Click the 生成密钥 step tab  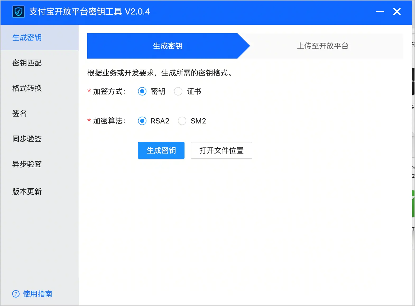(x=168, y=46)
